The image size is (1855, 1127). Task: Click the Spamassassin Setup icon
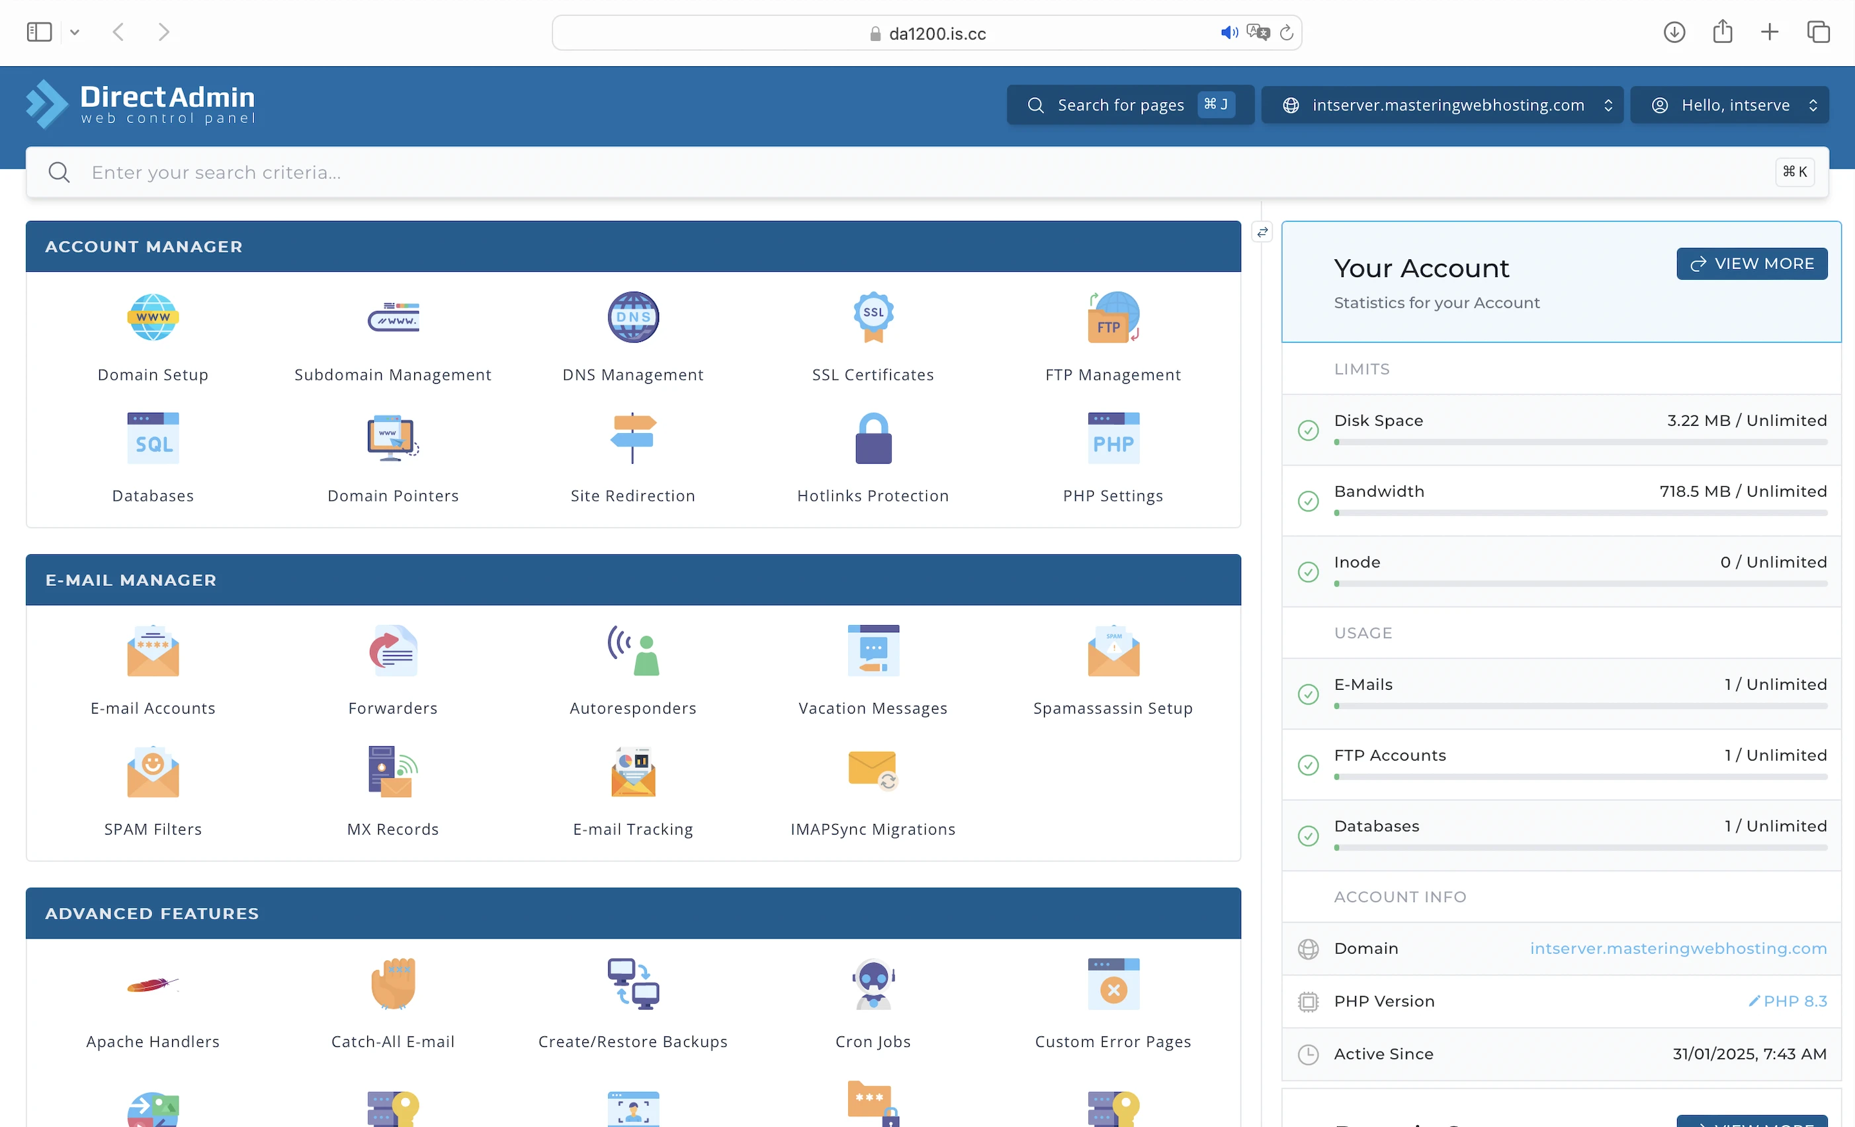[x=1112, y=651]
